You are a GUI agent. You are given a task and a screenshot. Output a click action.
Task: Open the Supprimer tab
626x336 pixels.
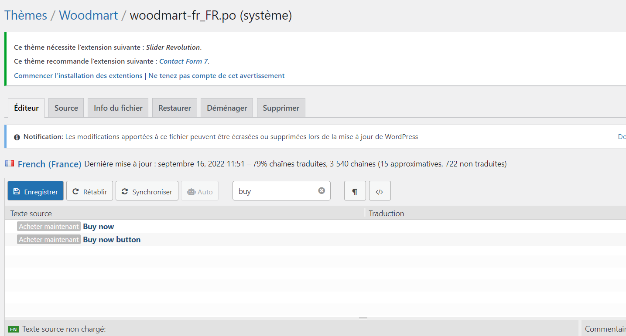click(281, 108)
